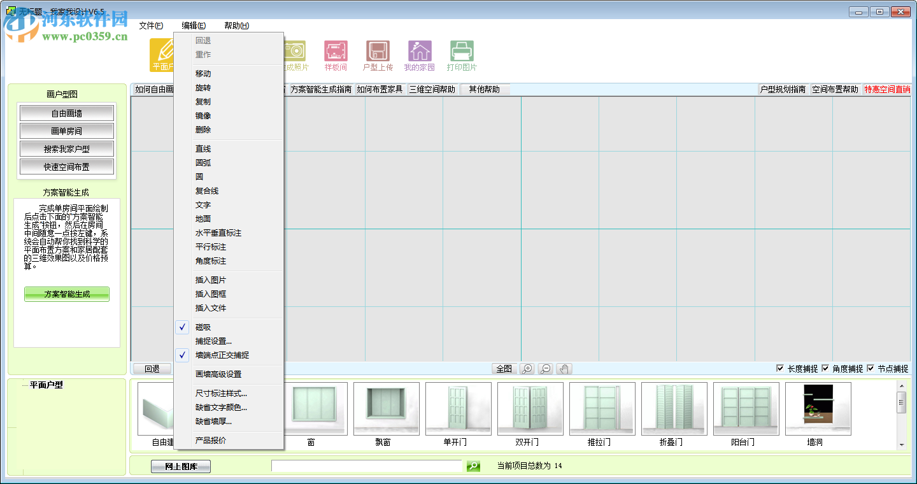The image size is (917, 484).
Task: Toggle the checked 磁吸 menu option
Action: (229, 327)
